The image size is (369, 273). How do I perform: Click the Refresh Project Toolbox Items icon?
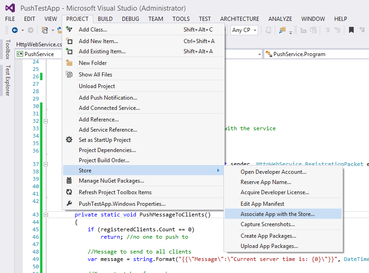pyautogui.click(x=70, y=192)
